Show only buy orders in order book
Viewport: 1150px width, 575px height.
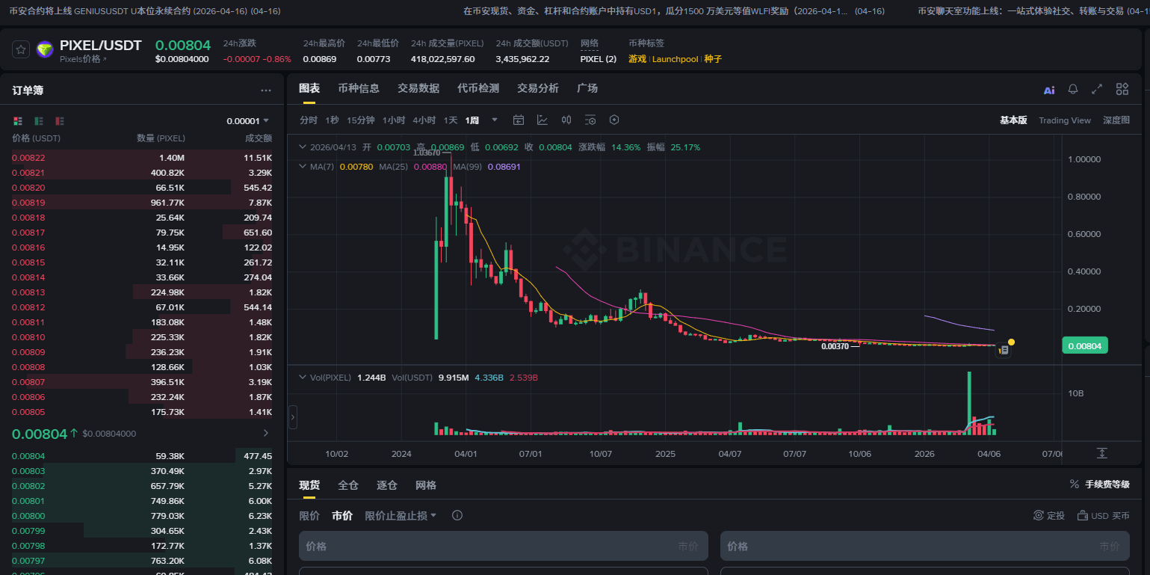[39, 120]
